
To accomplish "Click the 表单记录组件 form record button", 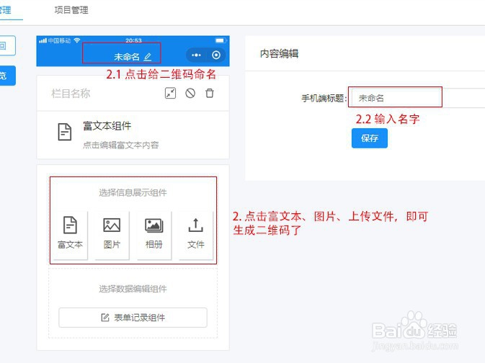I will tap(133, 318).
